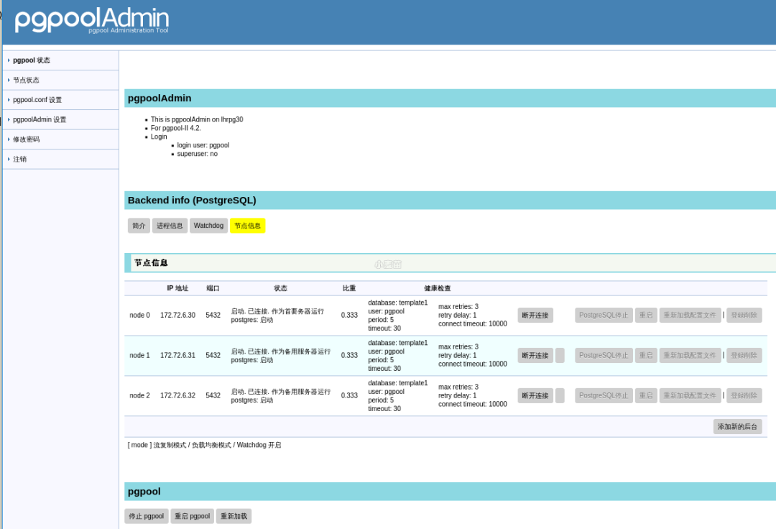Image resolution: width=776 pixels, height=529 pixels.
Task: Click 重启 for node 2
Action: click(646, 395)
